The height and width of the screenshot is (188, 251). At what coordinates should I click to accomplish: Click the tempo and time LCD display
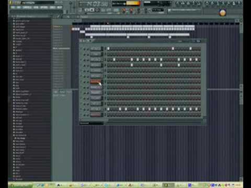(94, 4)
